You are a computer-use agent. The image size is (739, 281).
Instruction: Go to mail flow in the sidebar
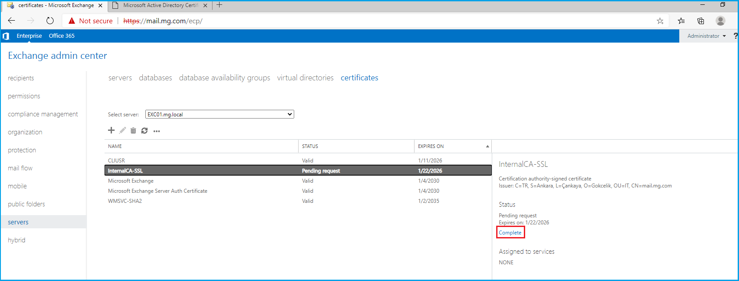pos(20,168)
